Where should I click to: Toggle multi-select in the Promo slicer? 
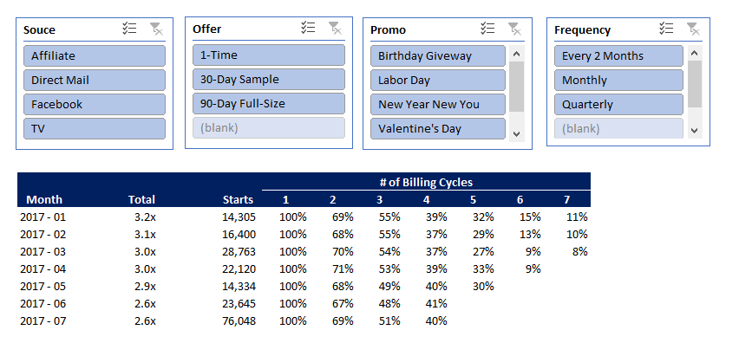(487, 29)
